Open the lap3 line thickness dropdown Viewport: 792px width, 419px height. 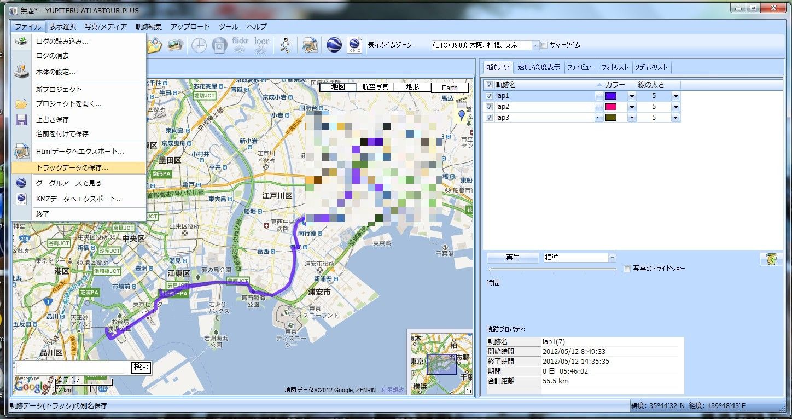tap(675, 118)
